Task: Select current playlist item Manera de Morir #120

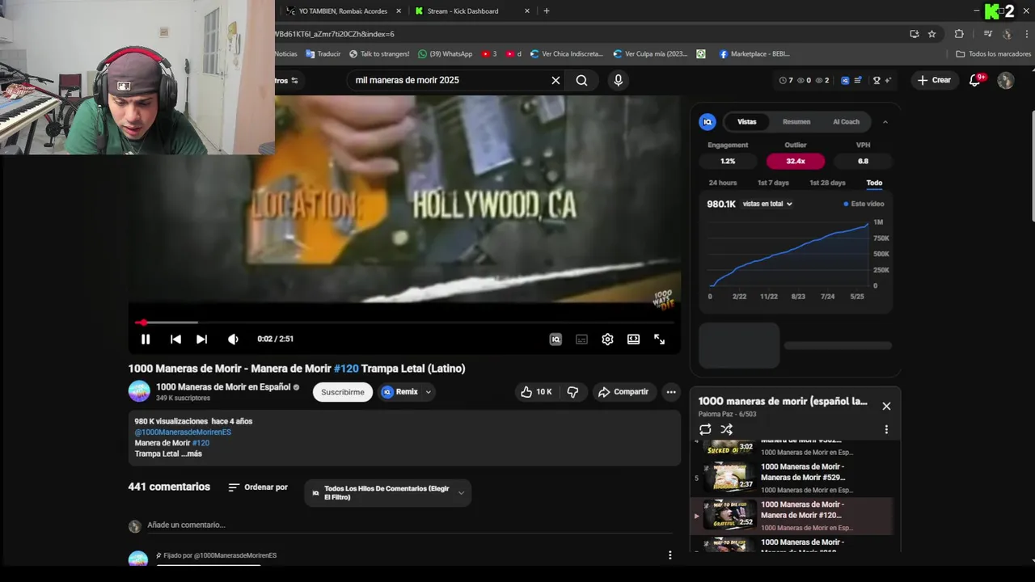Action: (x=792, y=516)
